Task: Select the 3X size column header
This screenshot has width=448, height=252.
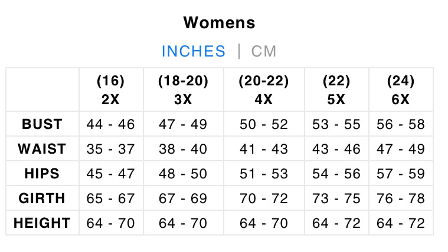Action: (183, 90)
